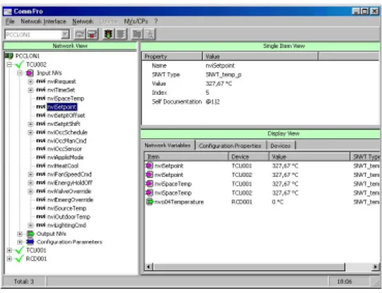The height and width of the screenshot is (293, 382).
Task: Expand the nviSetptShift node
Action: coord(30,124)
